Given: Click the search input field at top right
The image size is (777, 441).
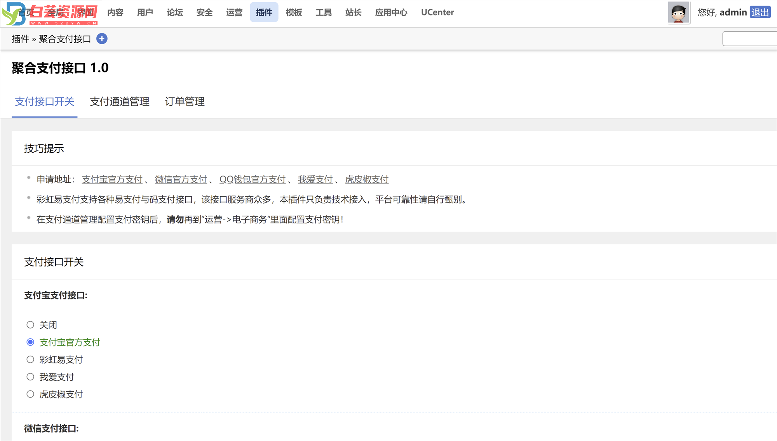Looking at the screenshot, I should coord(750,39).
